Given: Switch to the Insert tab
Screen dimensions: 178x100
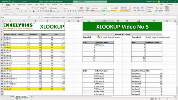Looking at the screenshot, I should 14,4.
